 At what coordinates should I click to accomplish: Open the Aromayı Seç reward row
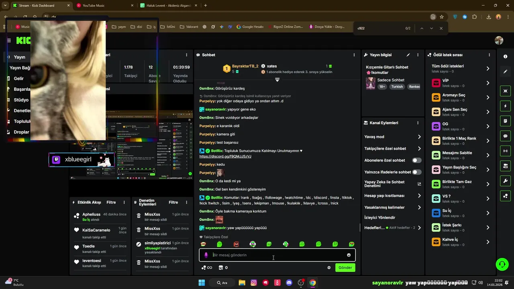pyautogui.click(x=461, y=97)
